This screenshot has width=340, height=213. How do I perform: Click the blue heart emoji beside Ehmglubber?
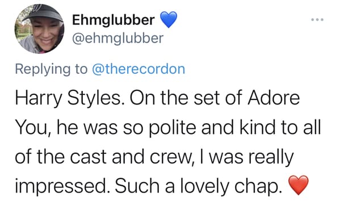169,20
